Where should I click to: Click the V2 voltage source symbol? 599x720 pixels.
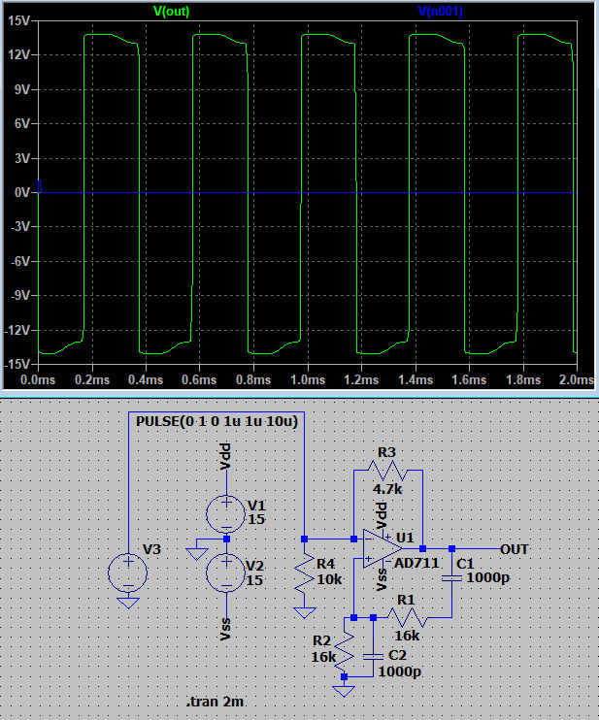(x=226, y=572)
